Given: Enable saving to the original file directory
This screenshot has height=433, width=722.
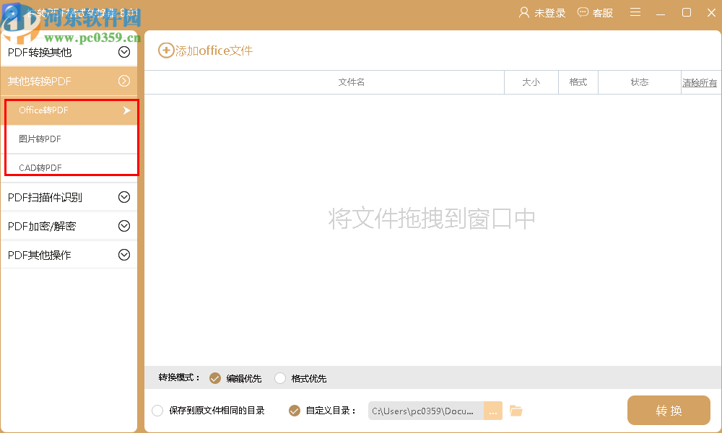Looking at the screenshot, I should 157,410.
